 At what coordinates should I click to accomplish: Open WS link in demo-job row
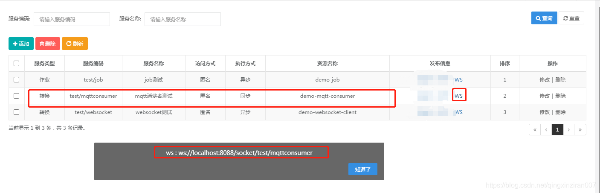[x=458, y=79]
